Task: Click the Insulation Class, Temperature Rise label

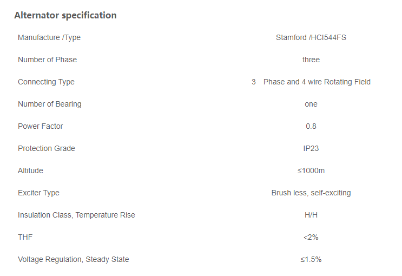Action: click(x=76, y=215)
